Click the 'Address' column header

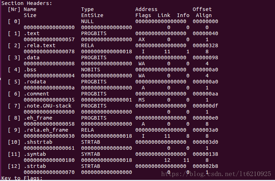point(146,9)
